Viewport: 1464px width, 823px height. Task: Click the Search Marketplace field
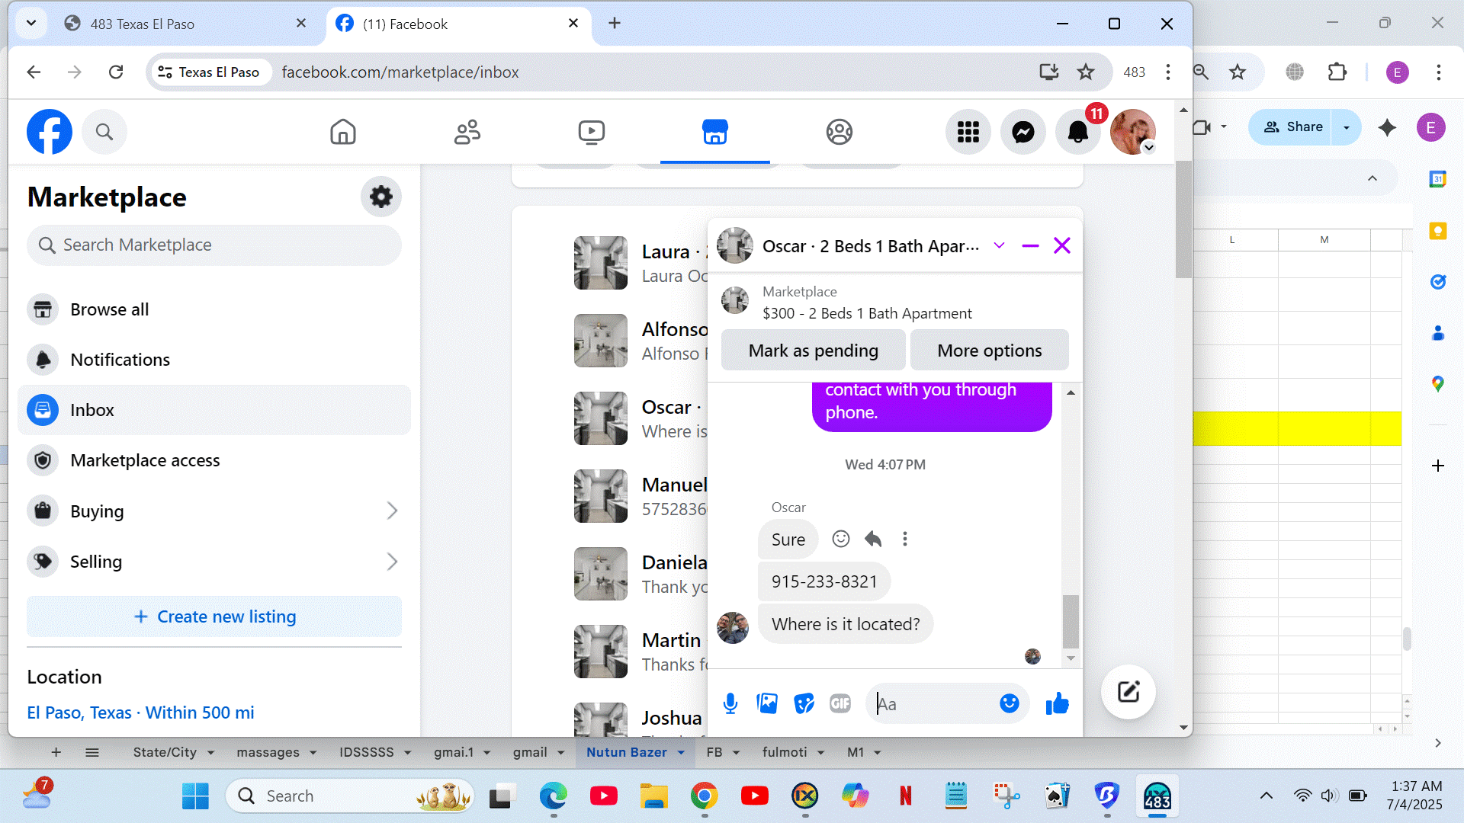pyautogui.click(x=214, y=245)
